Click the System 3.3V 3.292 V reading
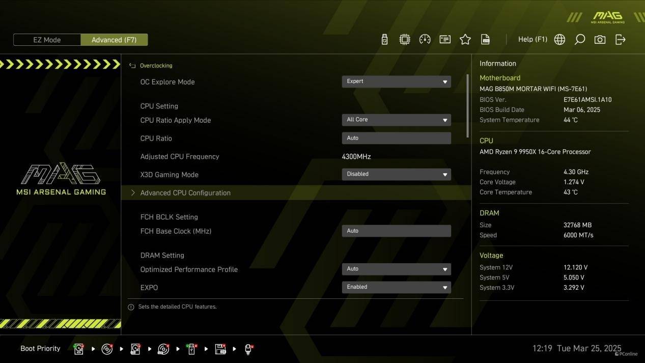 tap(574, 288)
